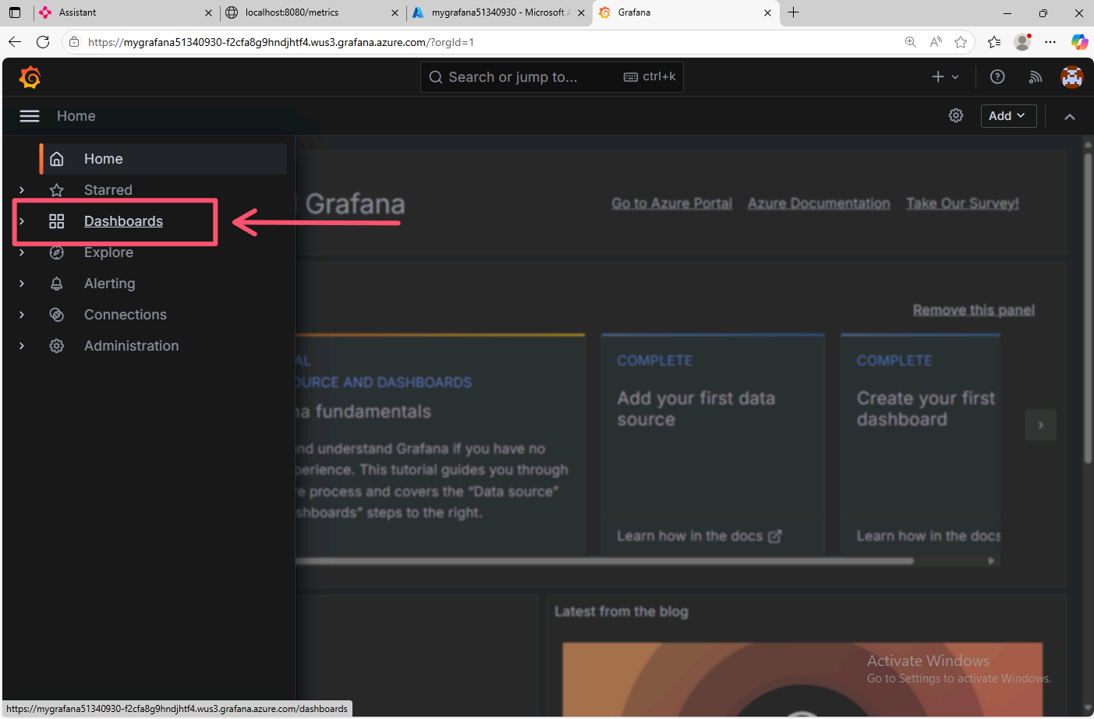
Task: Select Home in the navigation menu
Action: coord(104,159)
